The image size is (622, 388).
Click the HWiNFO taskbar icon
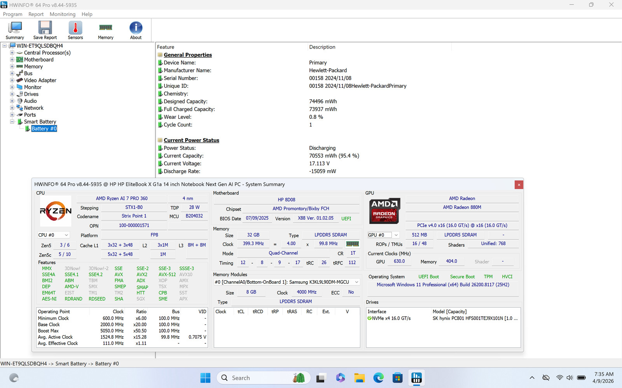point(416,378)
